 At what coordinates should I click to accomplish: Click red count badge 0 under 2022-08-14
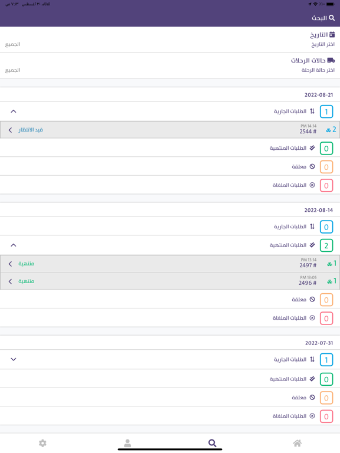(326, 318)
